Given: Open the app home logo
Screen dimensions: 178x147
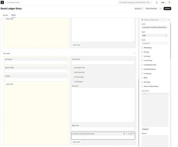Looking at the screenshot, I should pyautogui.click(x=2, y=2).
